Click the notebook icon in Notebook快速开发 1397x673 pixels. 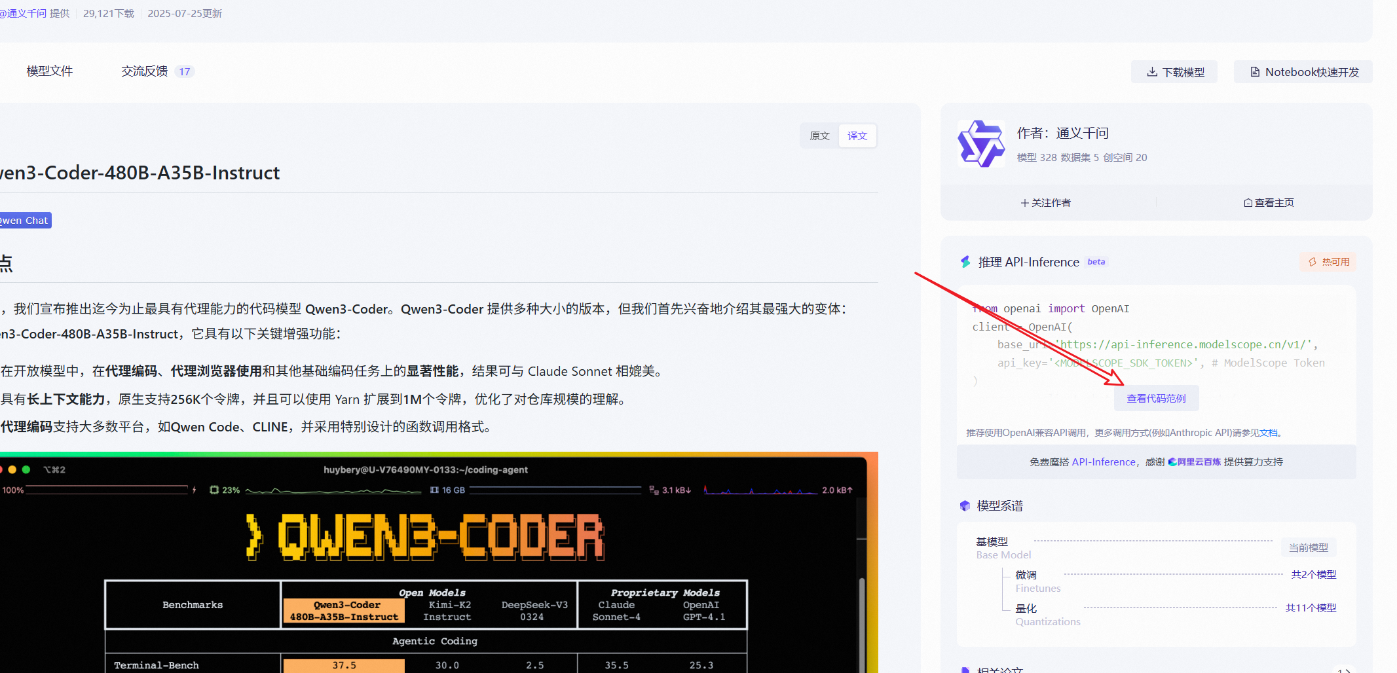pos(1255,72)
